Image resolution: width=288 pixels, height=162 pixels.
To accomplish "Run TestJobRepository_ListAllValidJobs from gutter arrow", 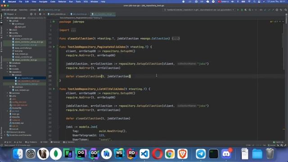I will pyautogui.click(x=54, y=89).
